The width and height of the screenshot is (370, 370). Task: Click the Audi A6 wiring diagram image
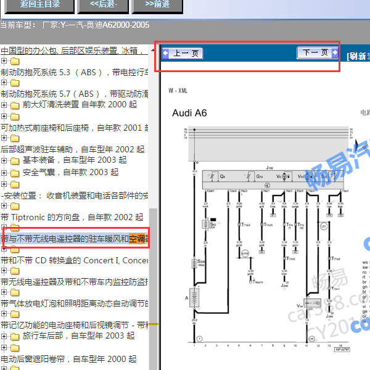coord(268,238)
